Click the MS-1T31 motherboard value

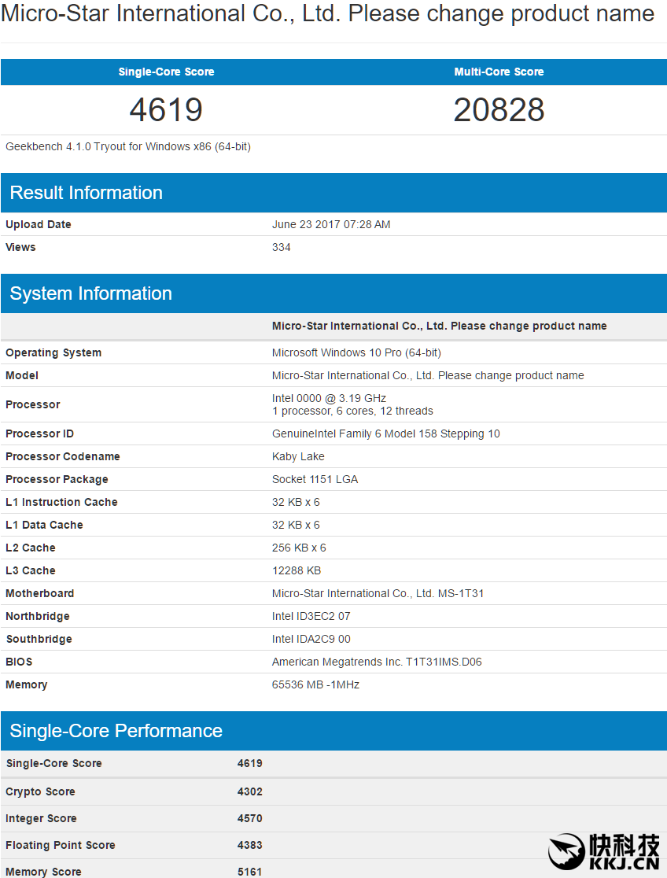coord(378,593)
